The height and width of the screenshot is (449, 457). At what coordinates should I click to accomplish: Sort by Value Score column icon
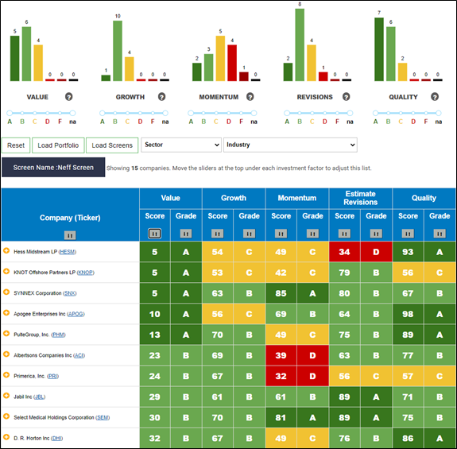tap(154, 234)
